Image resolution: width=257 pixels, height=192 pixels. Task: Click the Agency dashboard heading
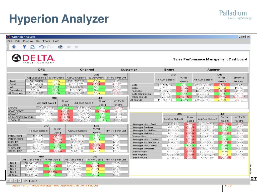point(213,69)
